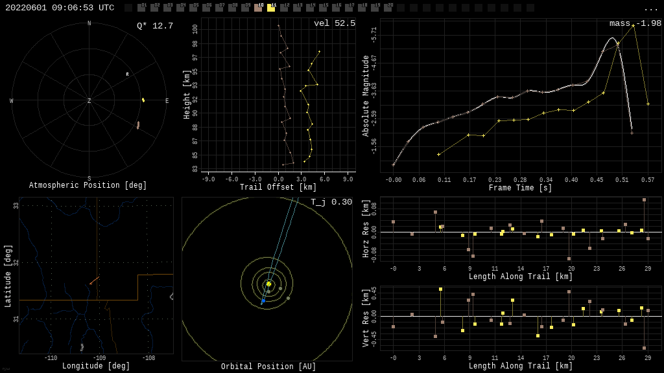Select station box labeled 20
The width and height of the screenshot is (664, 373).
(388, 8)
